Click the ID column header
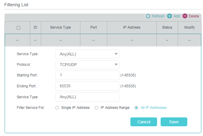 click(36, 27)
